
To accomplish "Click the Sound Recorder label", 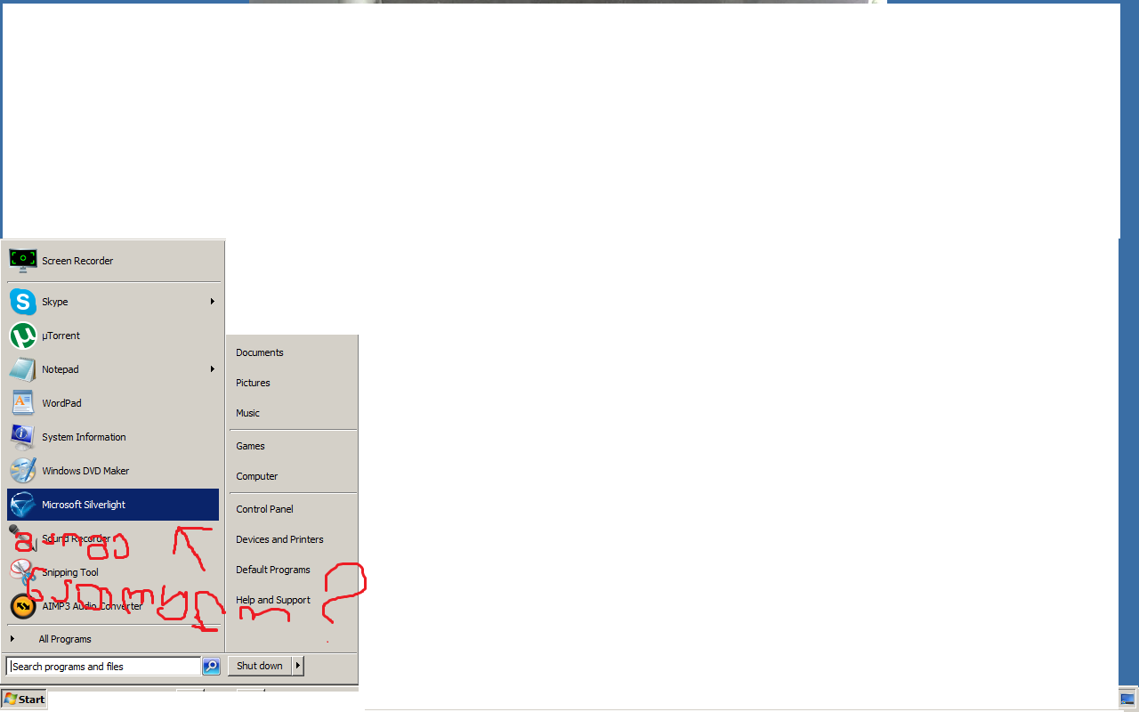I will point(77,538).
